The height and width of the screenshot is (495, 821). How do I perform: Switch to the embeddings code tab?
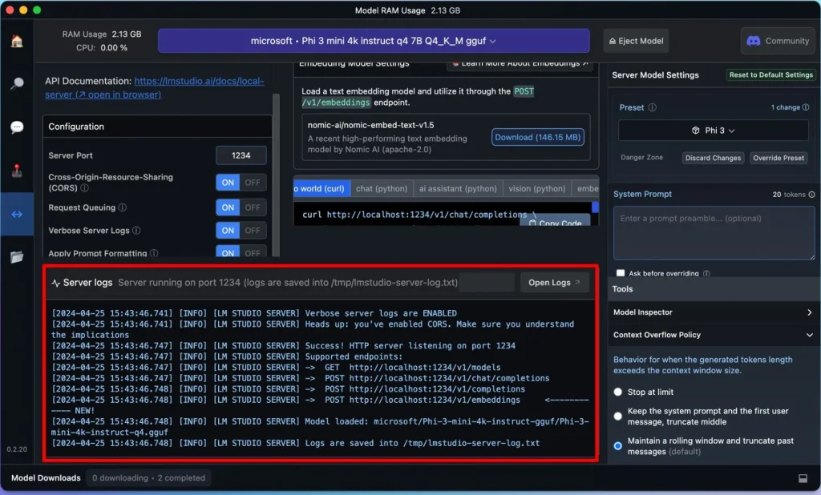click(x=586, y=188)
